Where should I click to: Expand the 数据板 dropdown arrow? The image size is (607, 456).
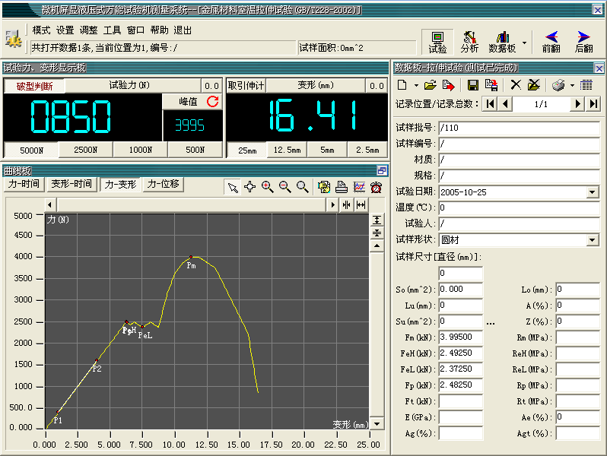pos(524,41)
